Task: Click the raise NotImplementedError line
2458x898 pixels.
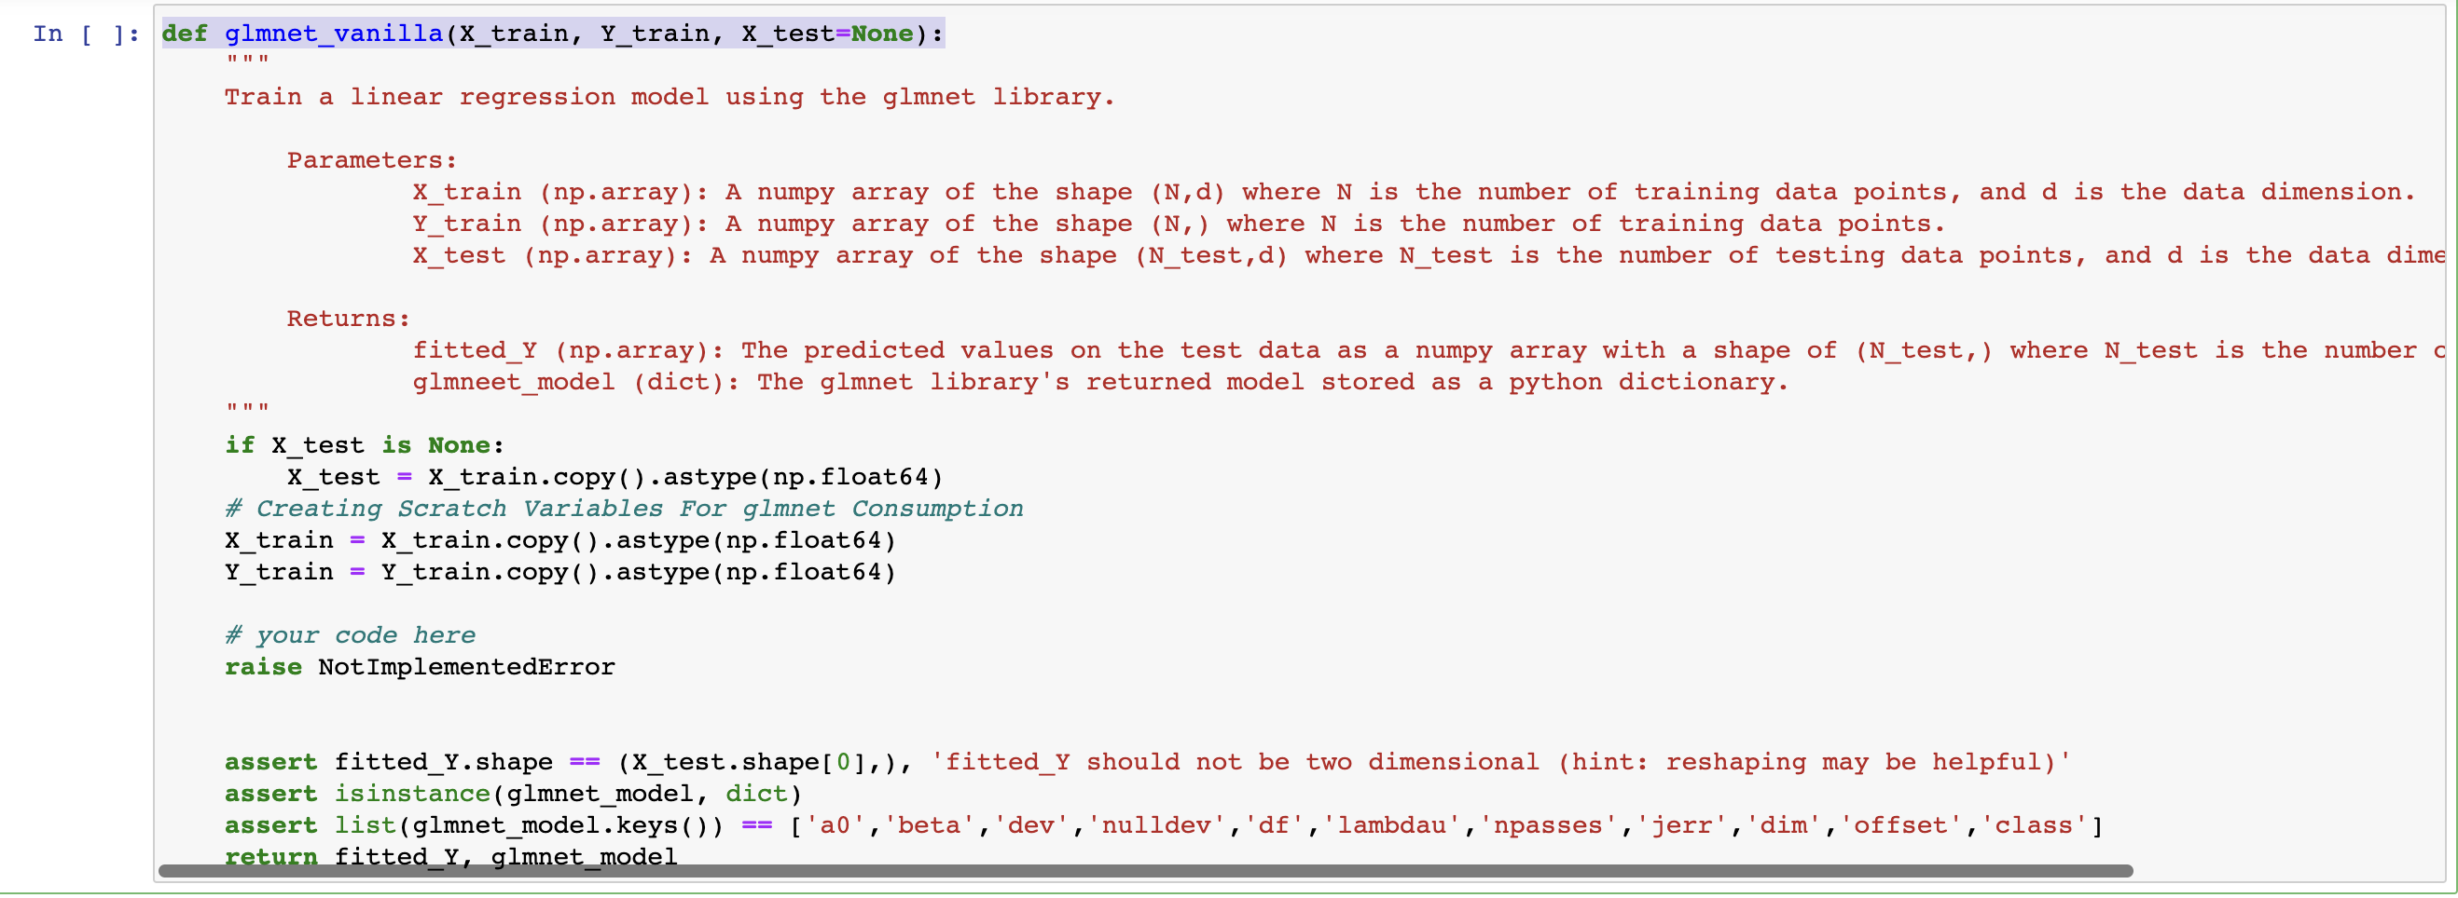Action: pos(418,667)
